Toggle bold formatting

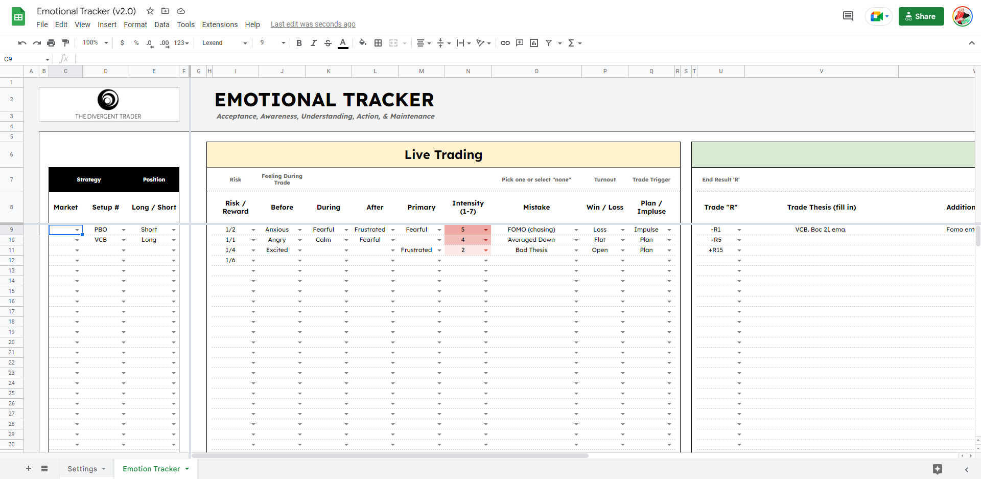click(x=299, y=43)
